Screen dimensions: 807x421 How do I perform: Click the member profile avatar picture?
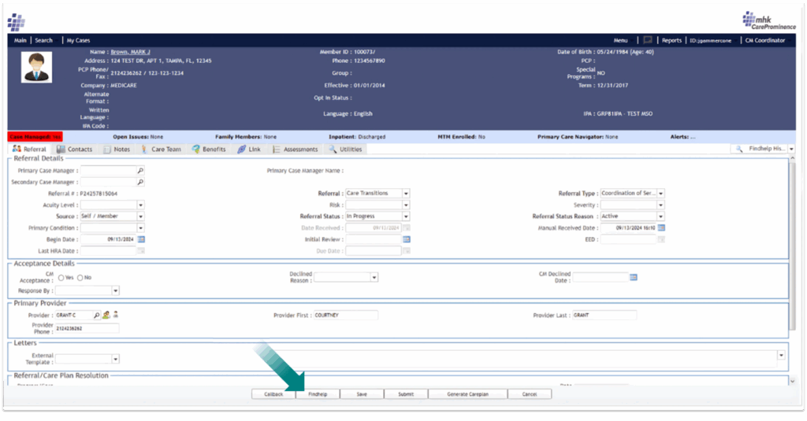point(36,68)
